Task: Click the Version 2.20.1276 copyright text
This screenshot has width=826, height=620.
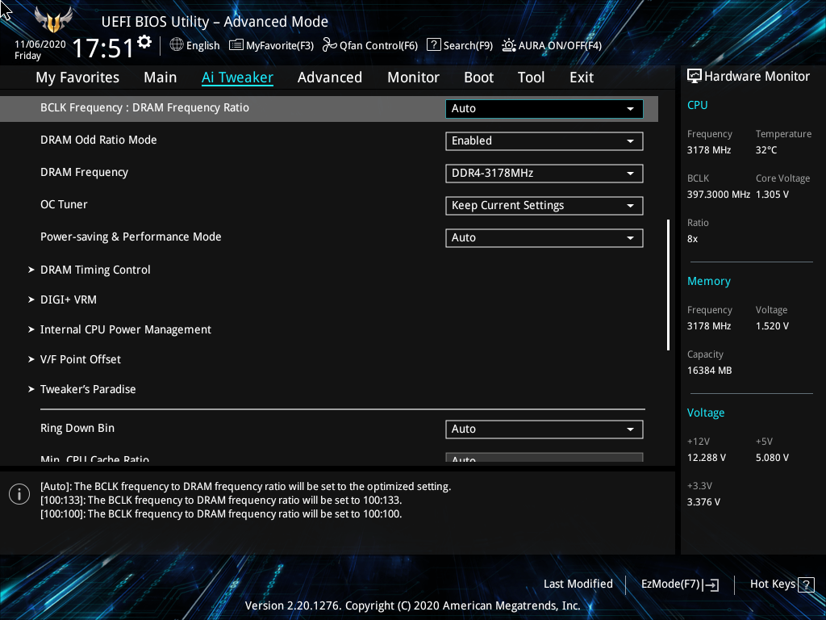Action: [412, 605]
